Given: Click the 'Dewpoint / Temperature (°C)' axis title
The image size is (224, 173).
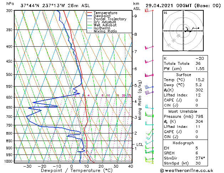Looking at the screenshot, I should tap(77, 171).
